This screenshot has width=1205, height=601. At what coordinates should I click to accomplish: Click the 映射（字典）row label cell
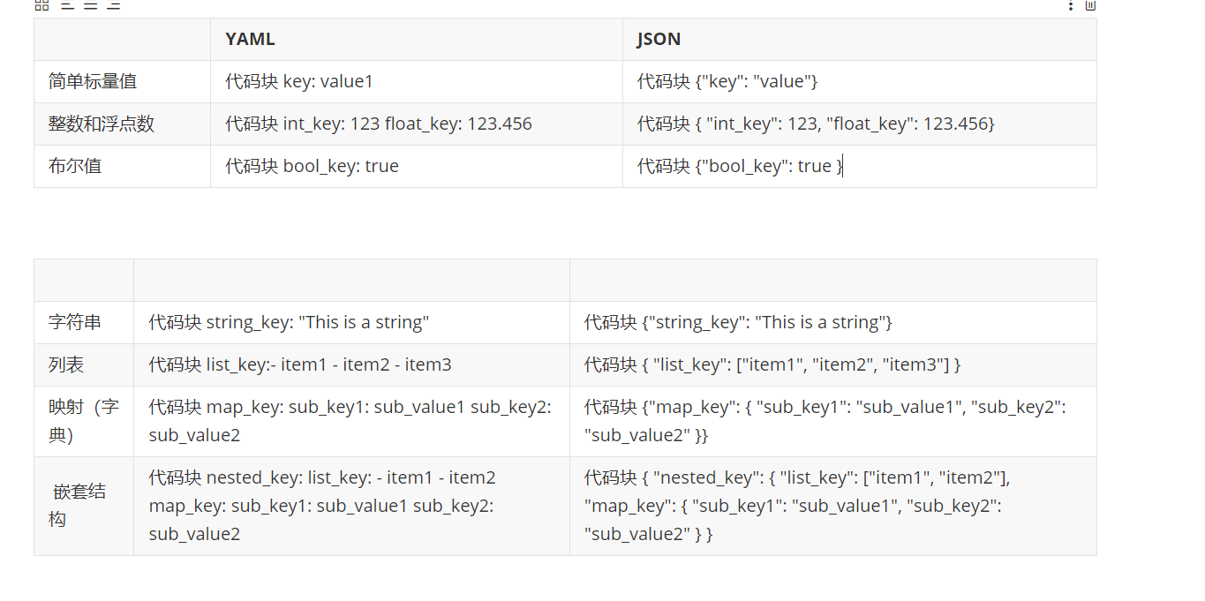pyautogui.click(x=84, y=421)
